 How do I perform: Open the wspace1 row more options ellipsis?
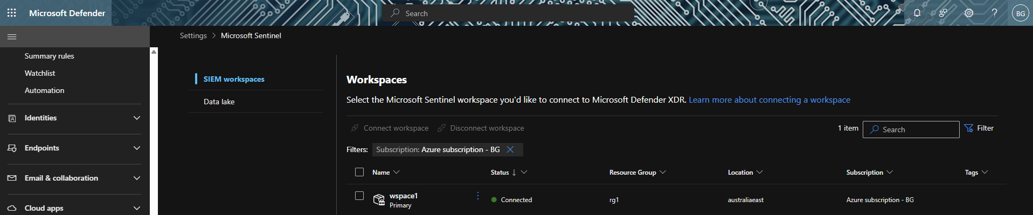(477, 196)
